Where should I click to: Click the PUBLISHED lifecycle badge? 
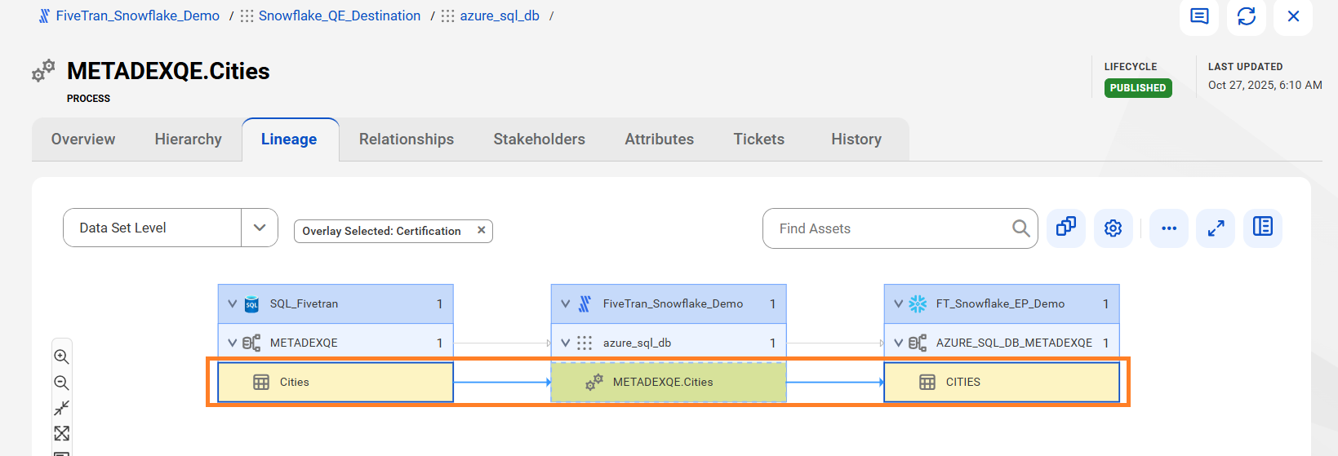pos(1138,88)
